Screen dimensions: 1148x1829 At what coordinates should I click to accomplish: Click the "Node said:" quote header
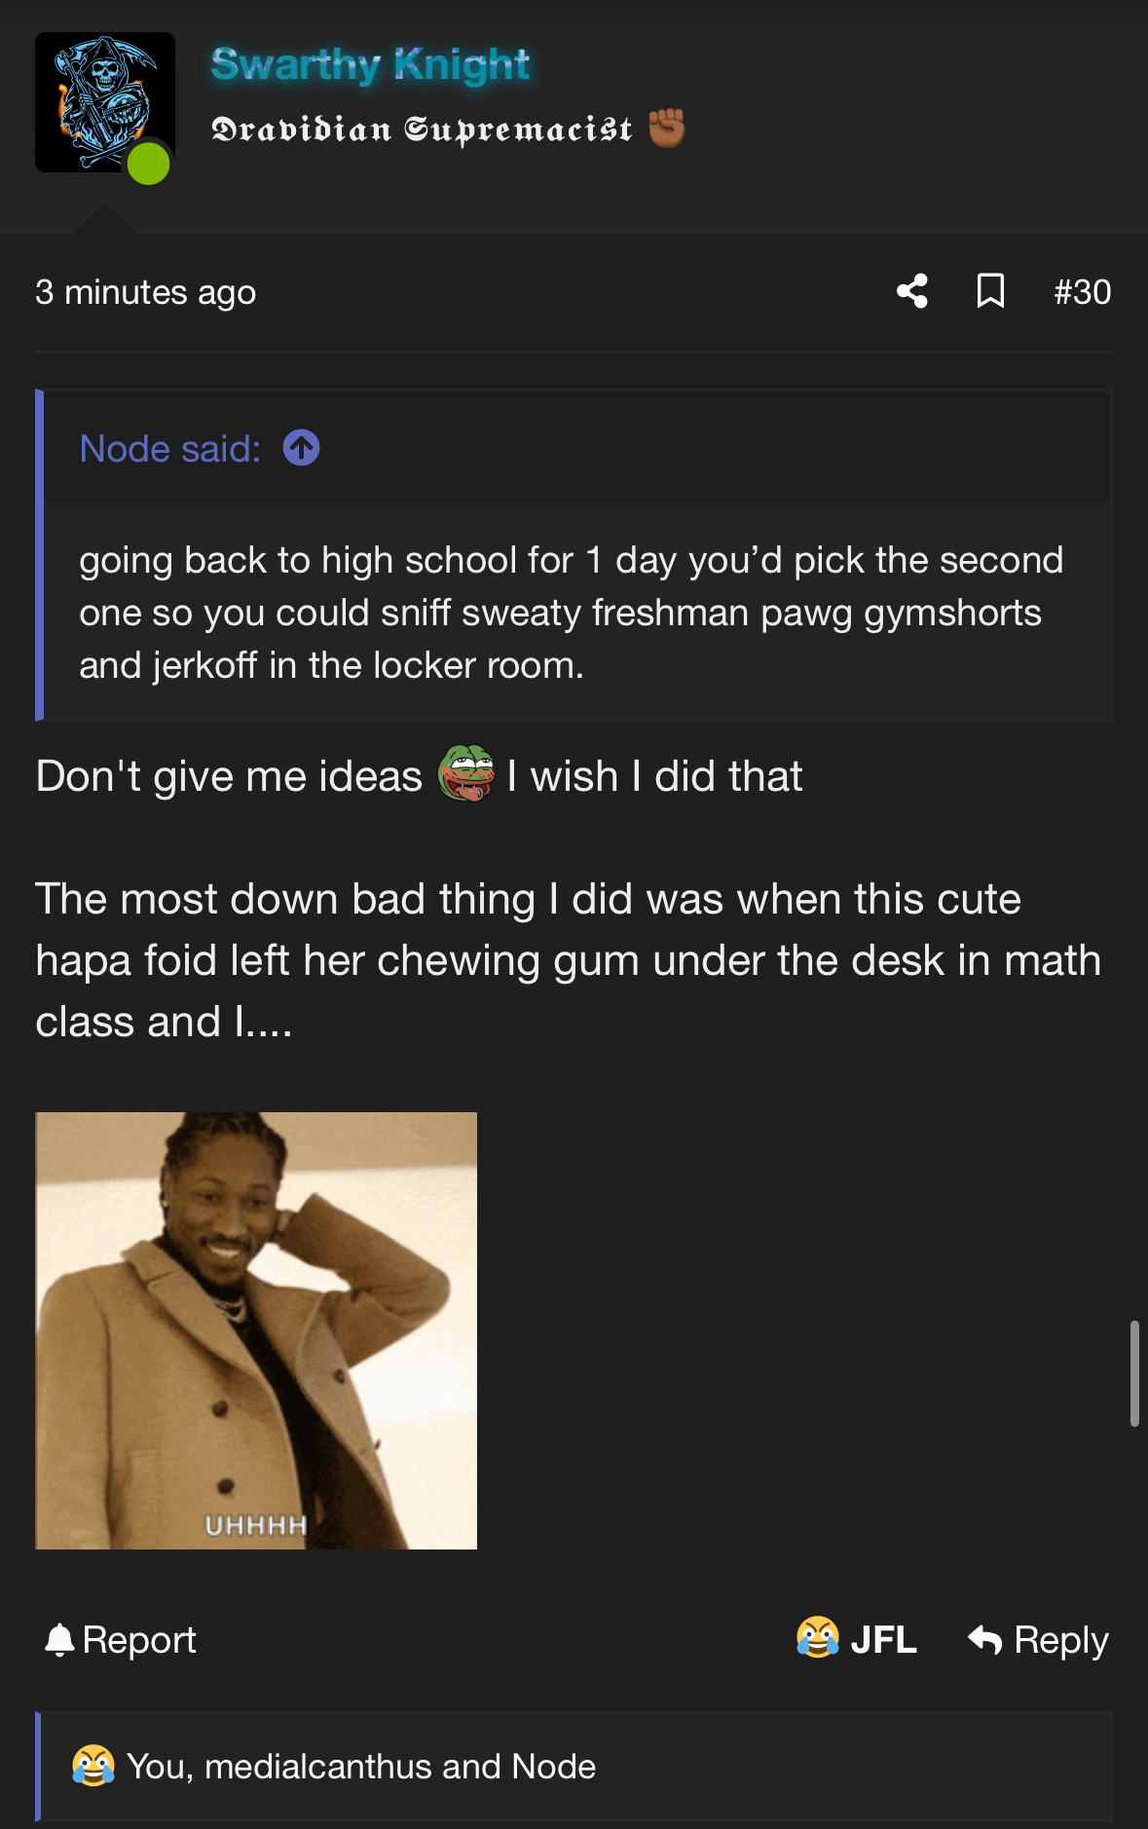(170, 449)
